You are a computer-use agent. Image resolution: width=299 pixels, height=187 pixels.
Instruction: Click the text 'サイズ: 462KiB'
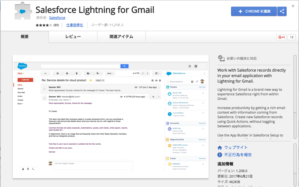229,182
